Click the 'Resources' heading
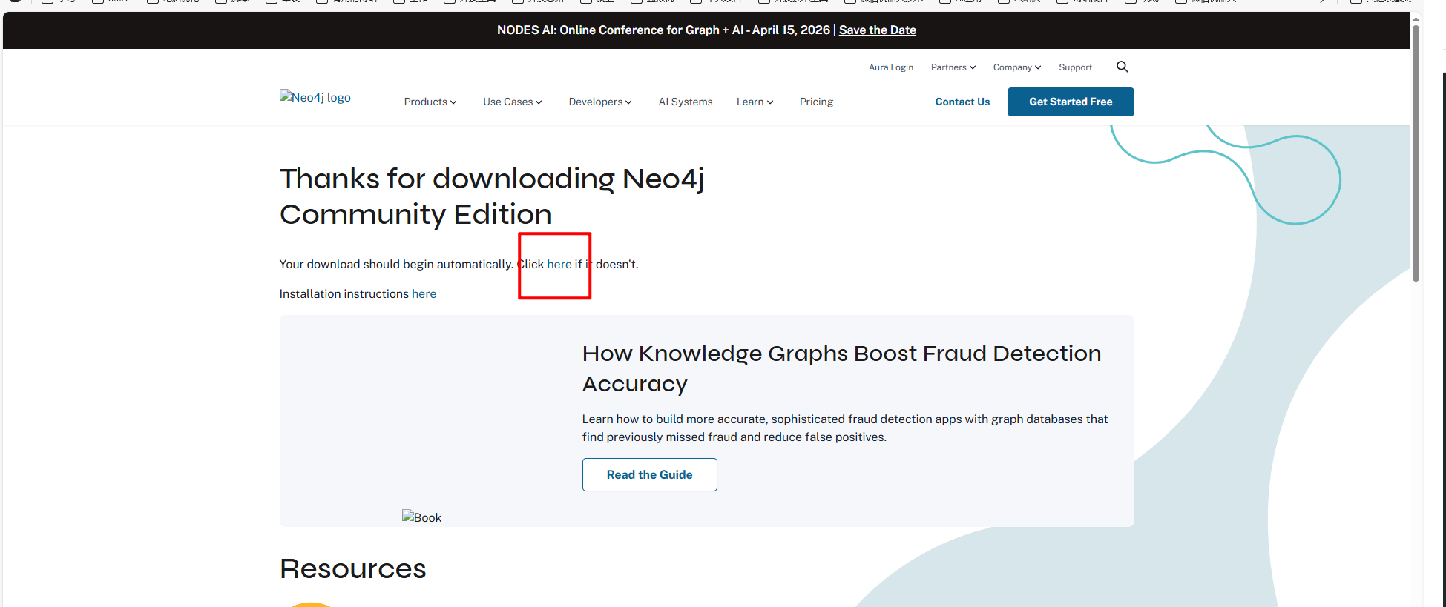 tap(352, 568)
